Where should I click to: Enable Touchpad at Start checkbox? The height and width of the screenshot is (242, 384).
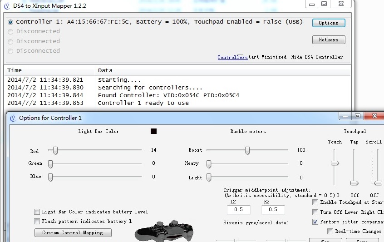[315, 202]
